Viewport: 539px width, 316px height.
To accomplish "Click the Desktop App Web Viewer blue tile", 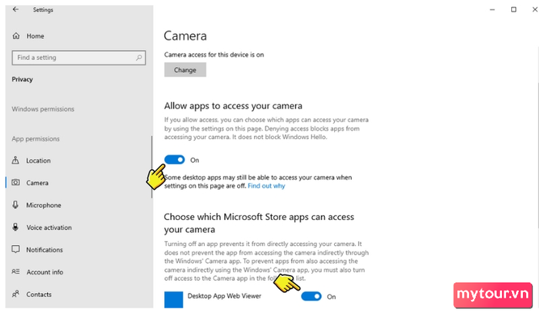I will point(173,300).
